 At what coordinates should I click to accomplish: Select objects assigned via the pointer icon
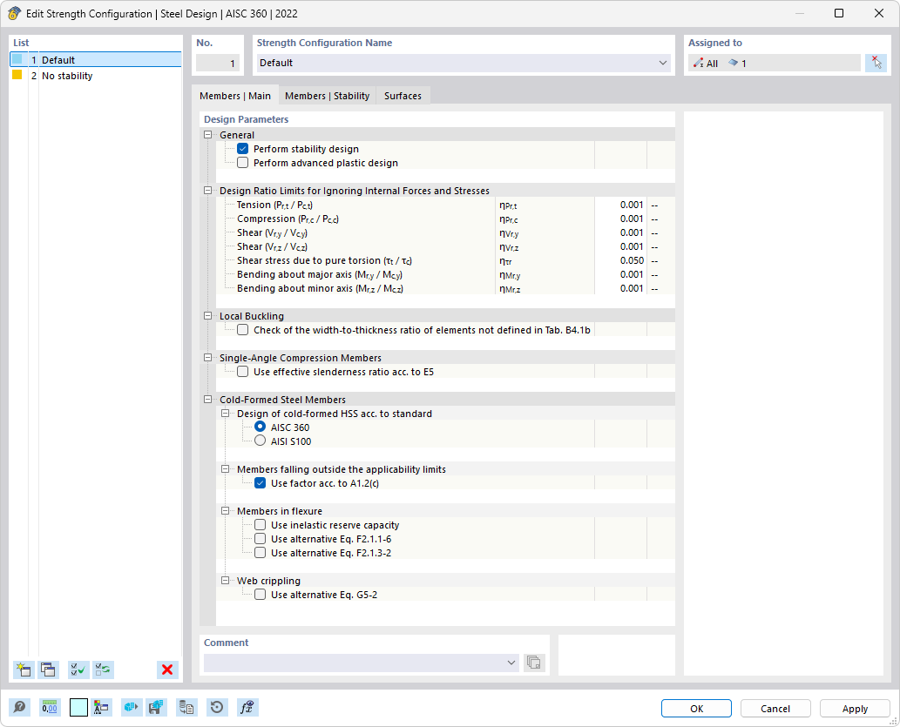point(876,62)
